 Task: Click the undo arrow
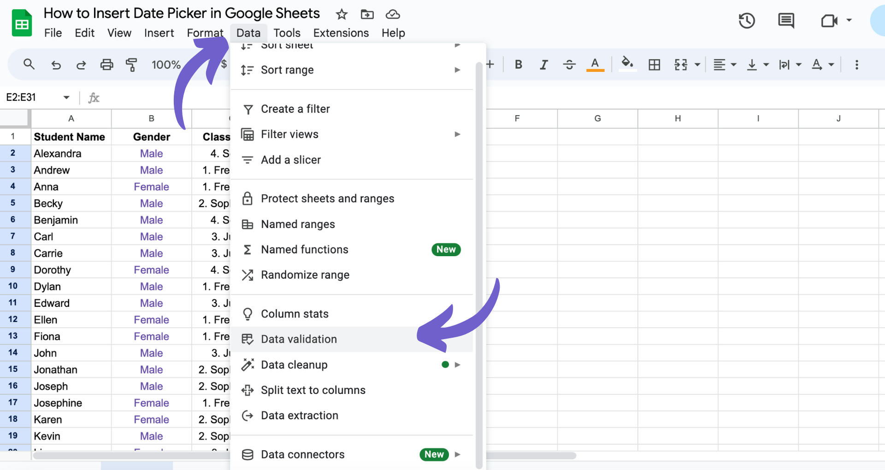tap(56, 65)
